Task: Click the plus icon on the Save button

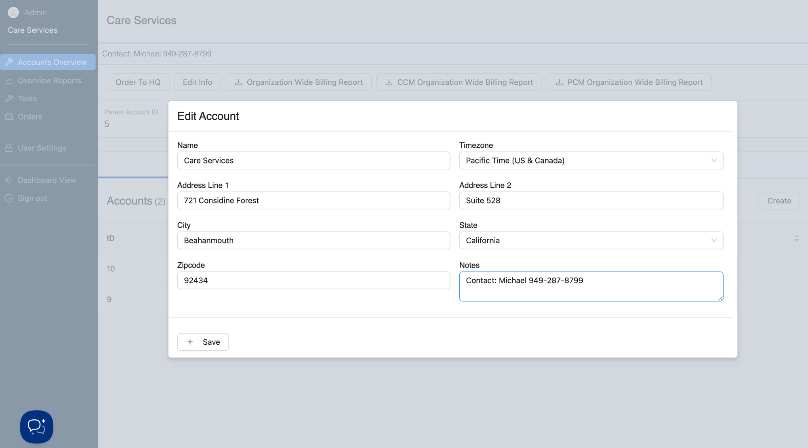Action: 190,342
